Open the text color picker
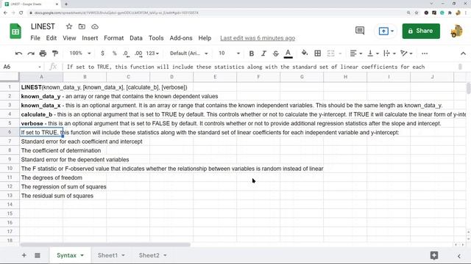The image size is (471, 264). 288,54
